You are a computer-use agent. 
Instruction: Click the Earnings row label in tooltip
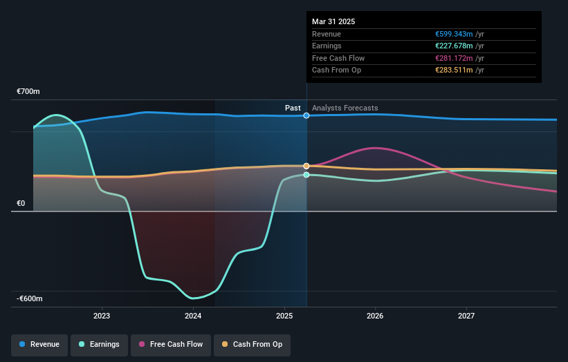(327, 46)
